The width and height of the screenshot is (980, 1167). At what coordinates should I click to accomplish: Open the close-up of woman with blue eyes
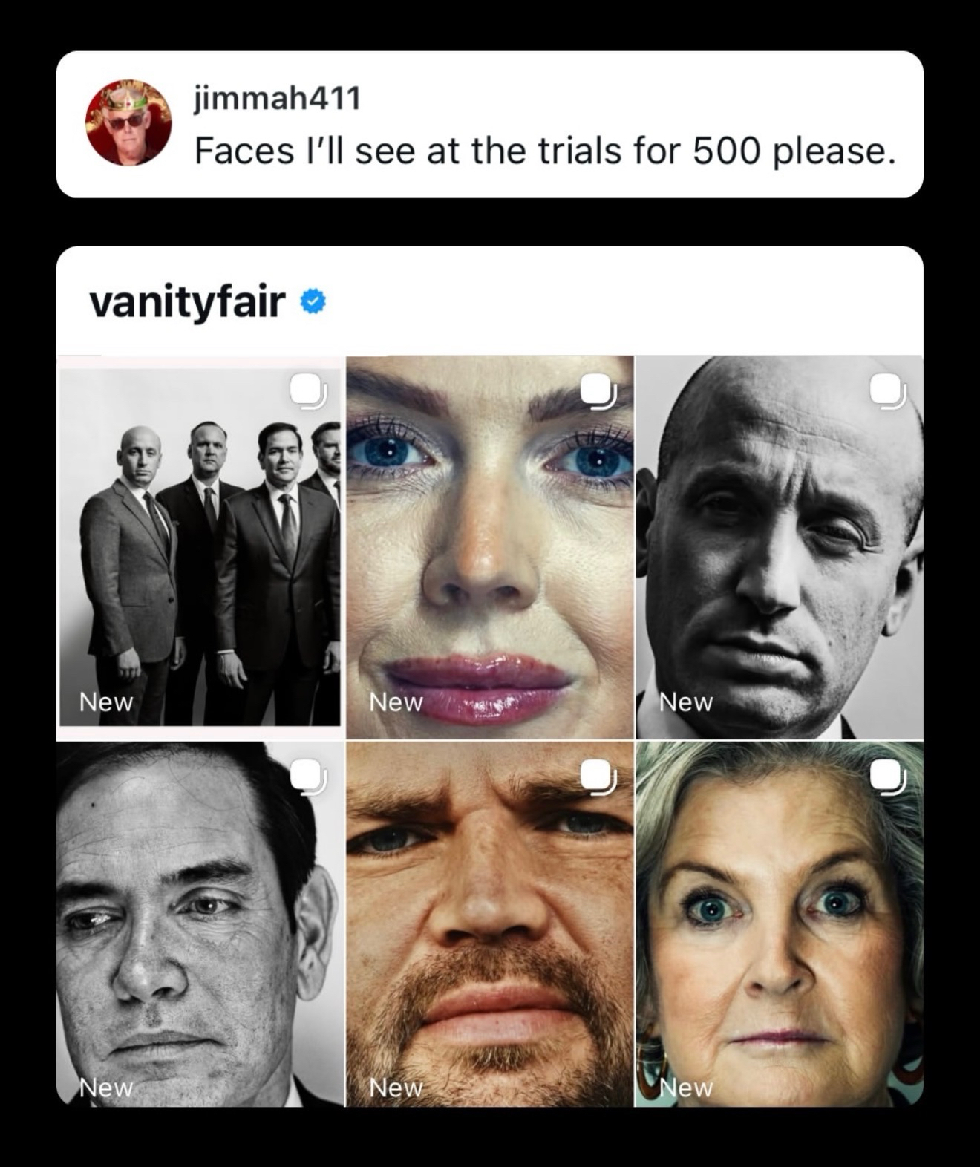(490, 549)
